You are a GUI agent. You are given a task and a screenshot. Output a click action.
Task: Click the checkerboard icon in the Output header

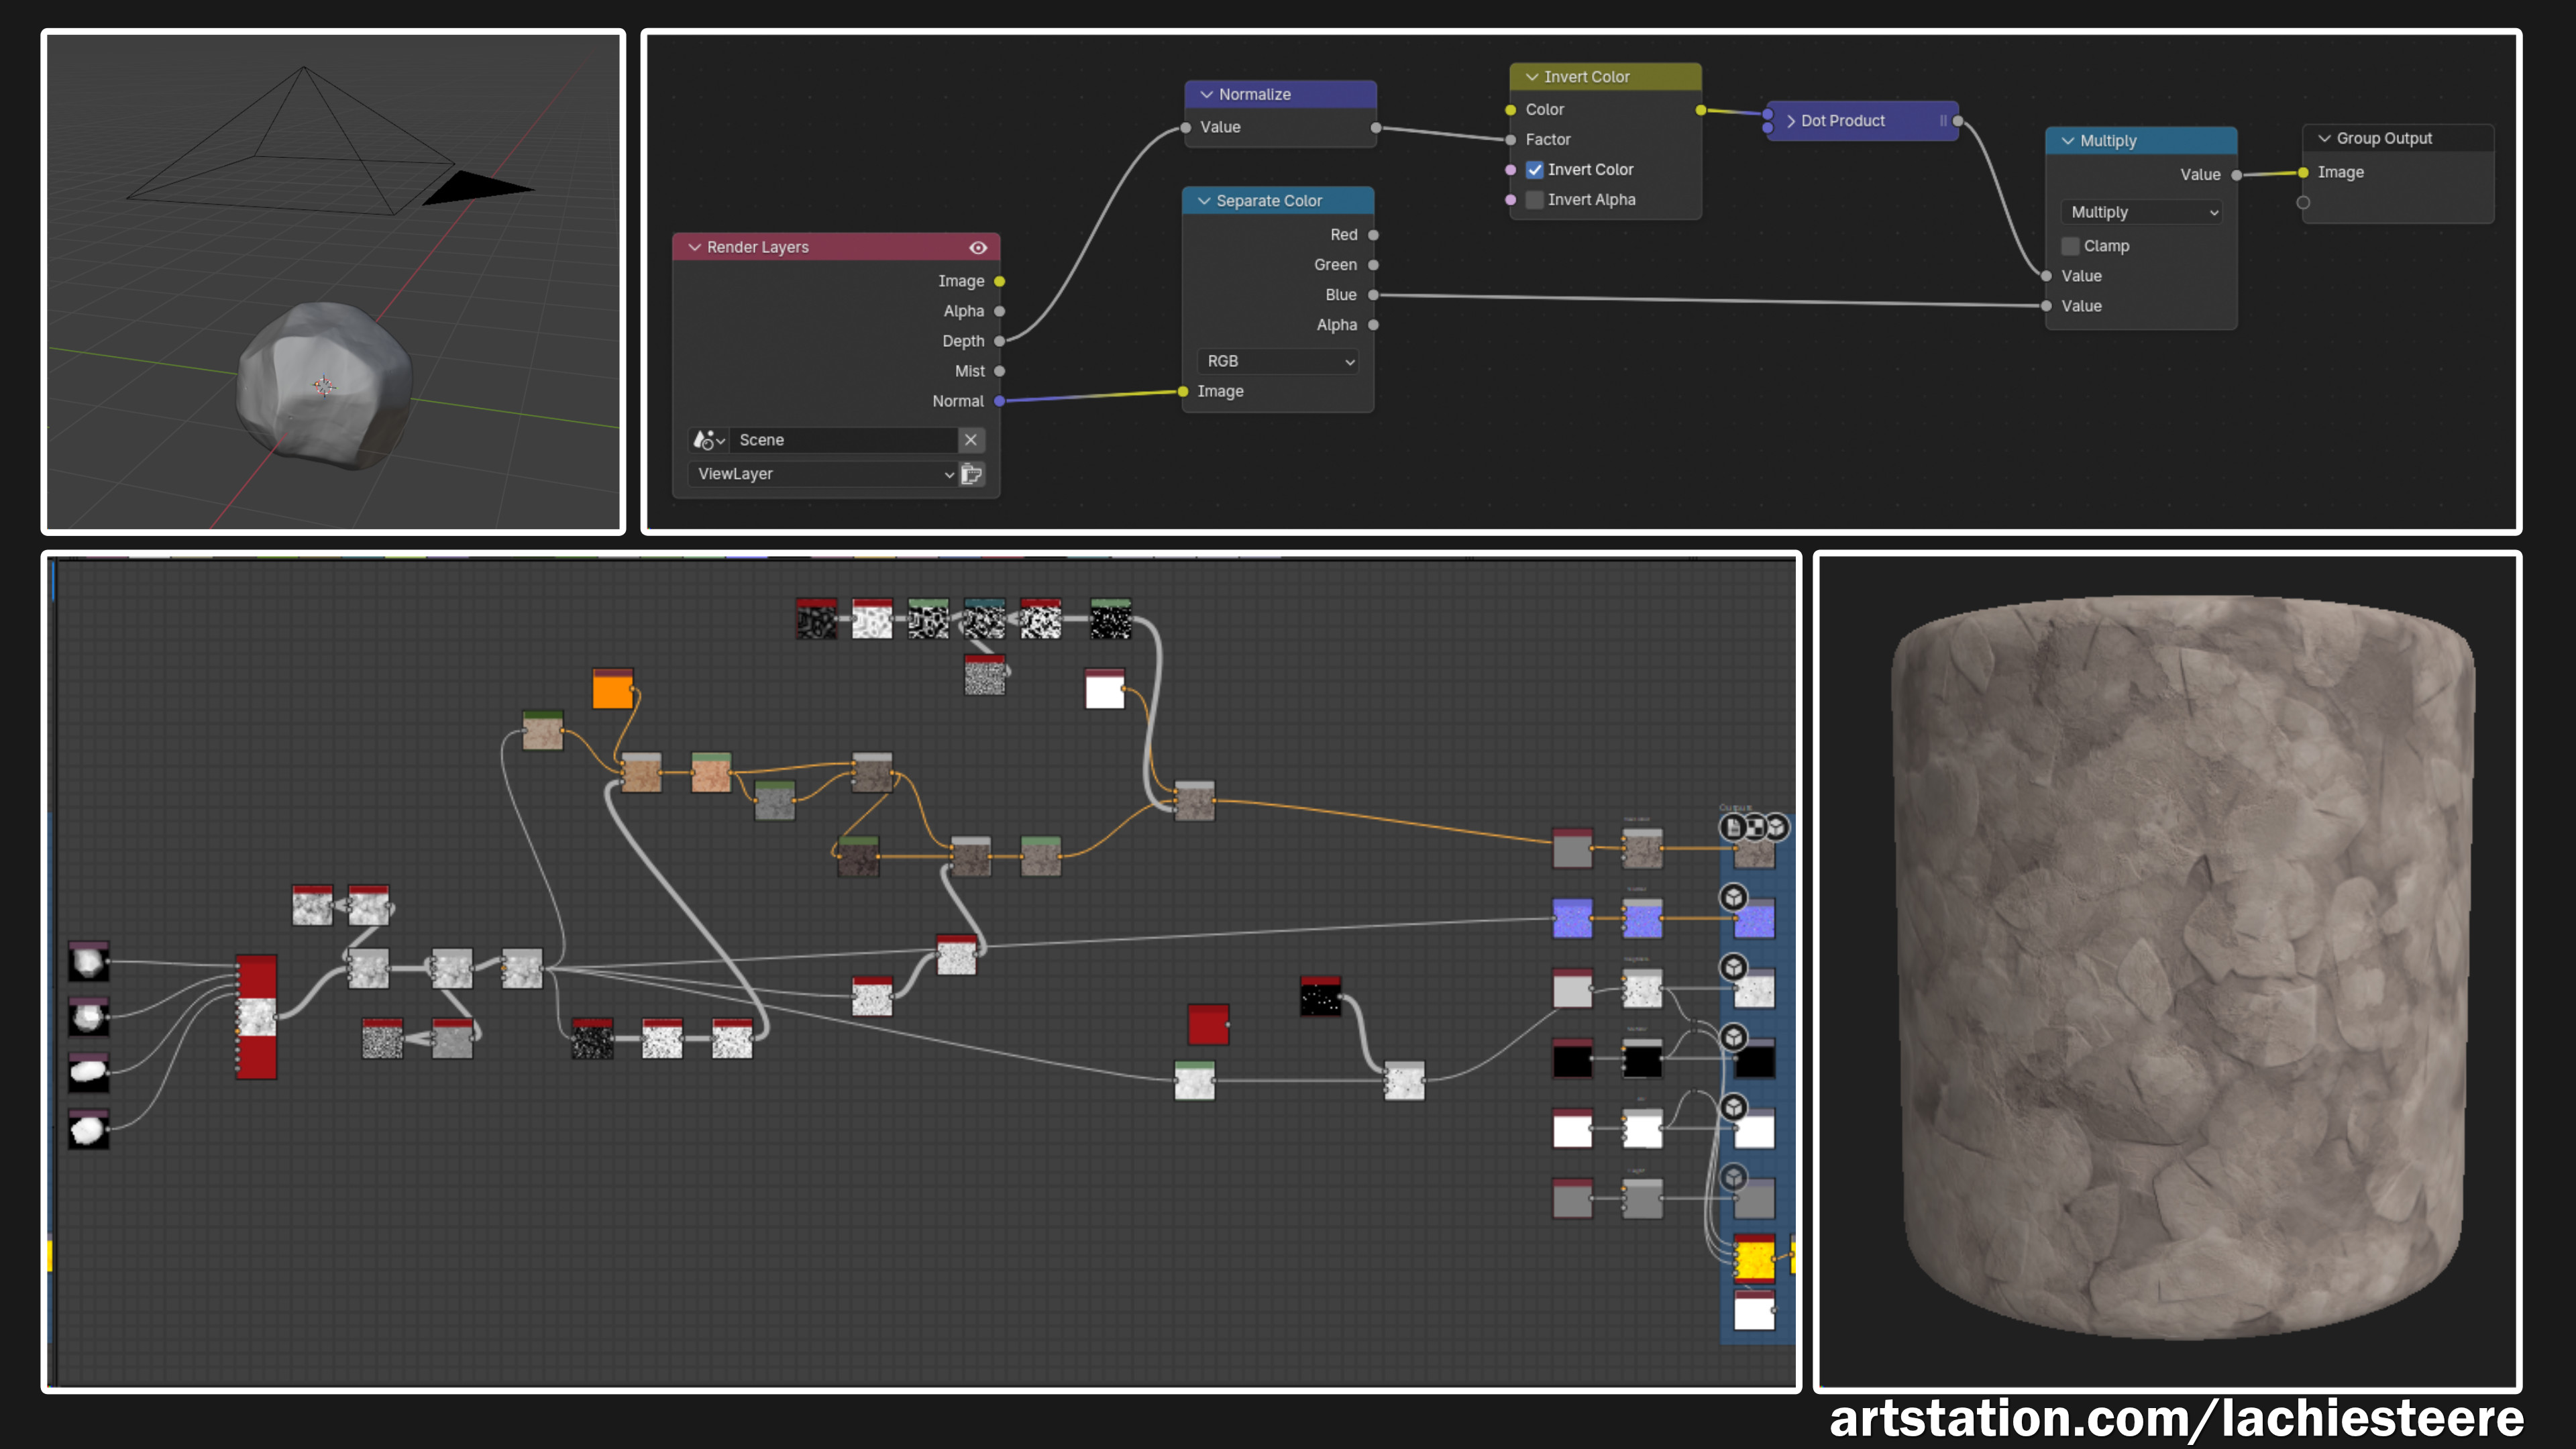1757,828
